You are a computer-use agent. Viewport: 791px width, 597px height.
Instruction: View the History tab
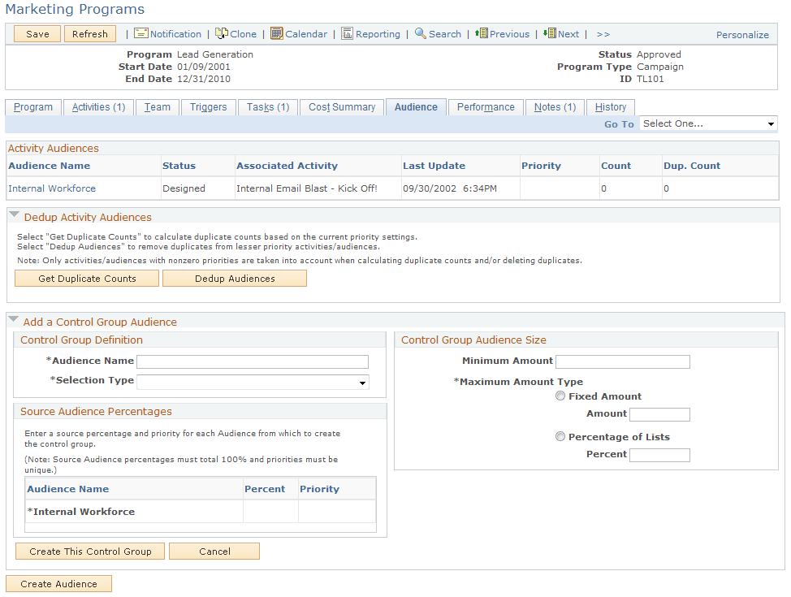[611, 107]
